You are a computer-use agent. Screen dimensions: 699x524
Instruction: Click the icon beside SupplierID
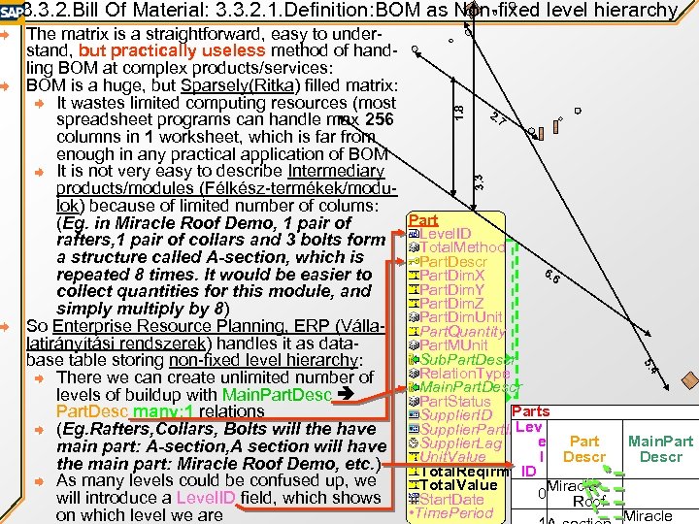click(x=414, y=415)
